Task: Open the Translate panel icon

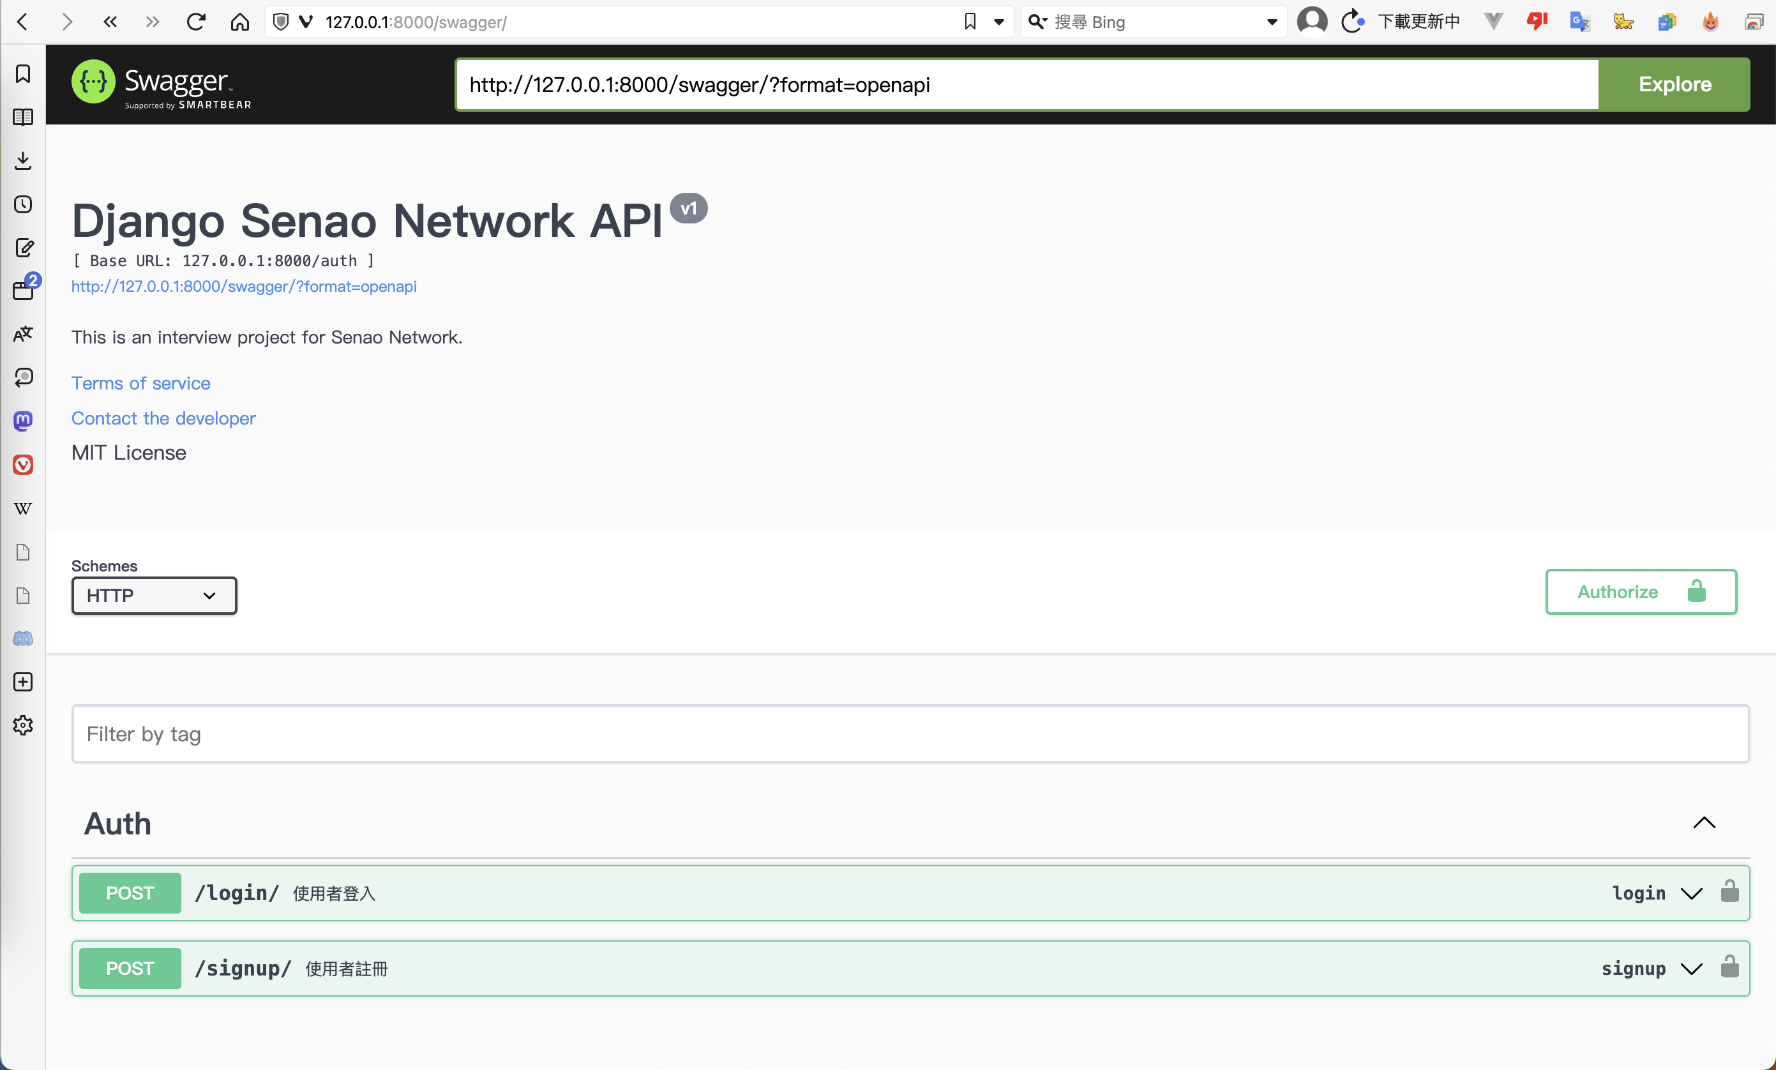Action: click(22, 335)
